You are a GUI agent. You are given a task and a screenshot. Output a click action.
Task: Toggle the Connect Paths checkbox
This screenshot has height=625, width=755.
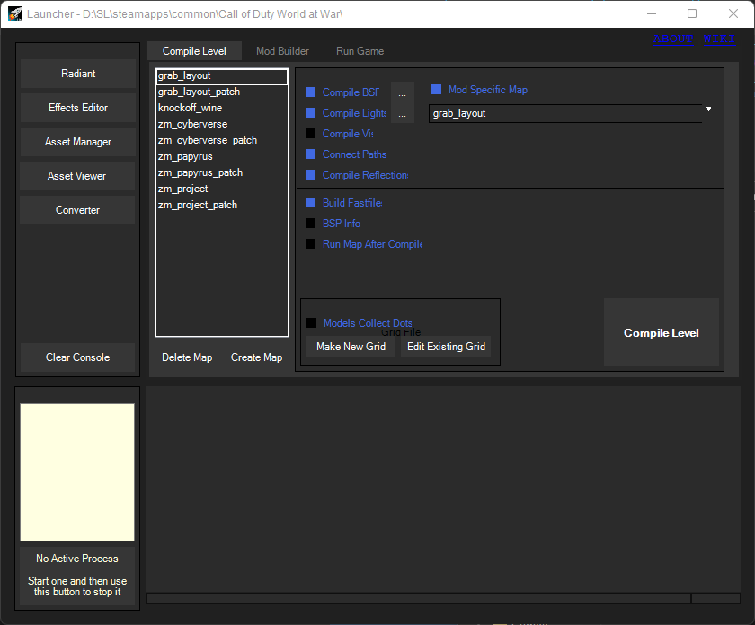(311, 154)
